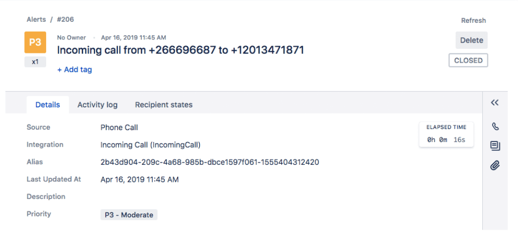Open the phone call icon in sidebar
518x240 pixels.
tap(495, 126)
